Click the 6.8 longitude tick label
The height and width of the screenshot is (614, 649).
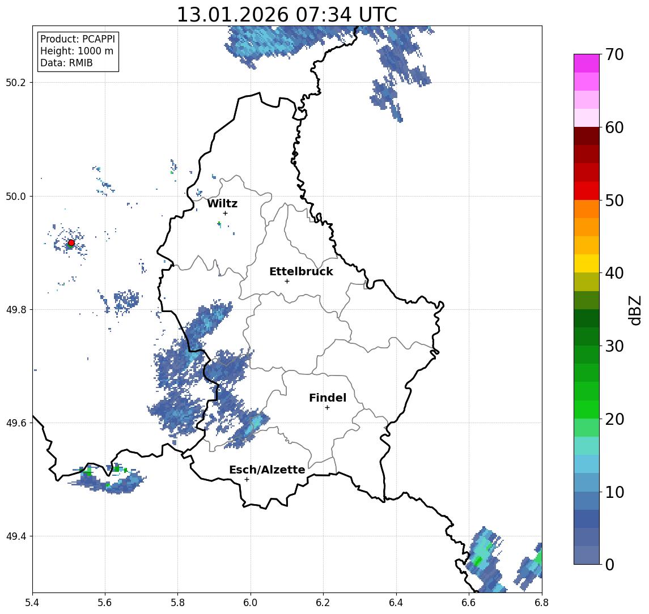click(x=541, y=603)
